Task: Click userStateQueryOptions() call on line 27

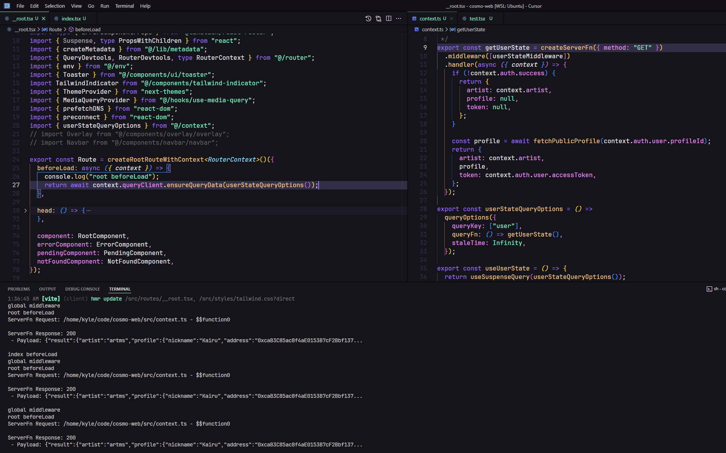Action: pyautogui.click(x=270, y=185)
